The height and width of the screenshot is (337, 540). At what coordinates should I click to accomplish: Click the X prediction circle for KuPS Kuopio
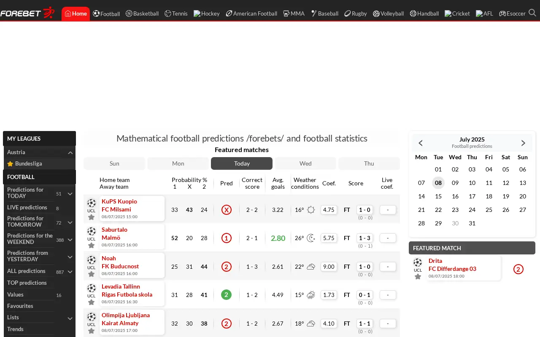coord(227,210)
